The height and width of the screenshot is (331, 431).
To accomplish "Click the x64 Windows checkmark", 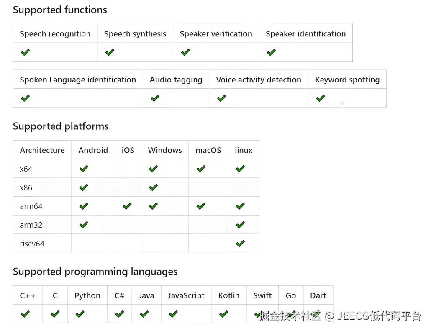I will click(x=154, y=169).
